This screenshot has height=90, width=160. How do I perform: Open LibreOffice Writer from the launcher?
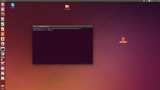click(x=3, y=19)
